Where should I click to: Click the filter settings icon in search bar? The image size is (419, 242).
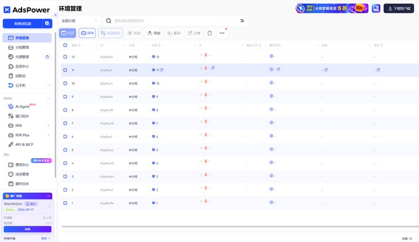pyautogui.click(x=242, y=20)
